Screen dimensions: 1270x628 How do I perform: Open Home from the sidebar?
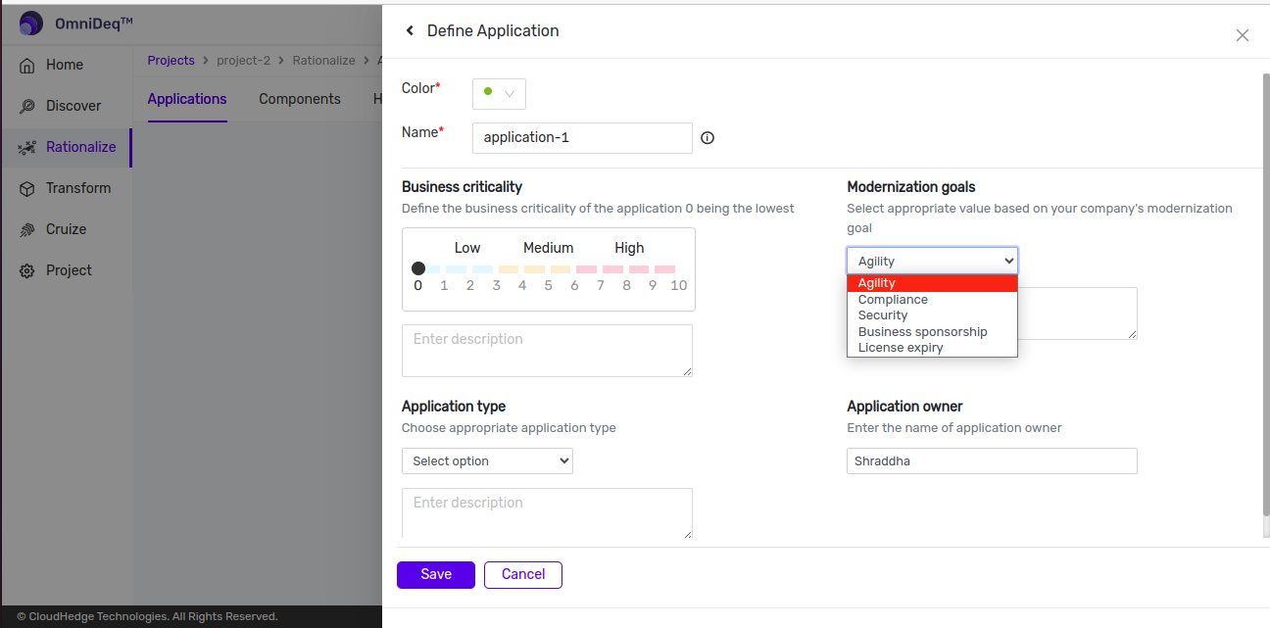(65, 65)
